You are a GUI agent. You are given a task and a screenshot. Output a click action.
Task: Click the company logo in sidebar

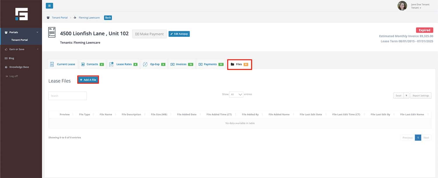pos(21,14)
